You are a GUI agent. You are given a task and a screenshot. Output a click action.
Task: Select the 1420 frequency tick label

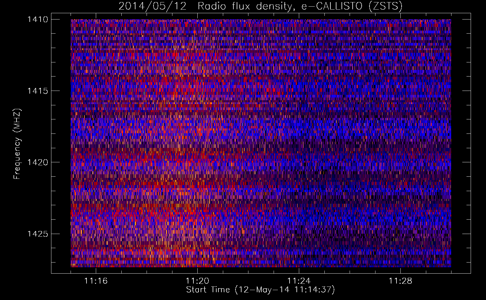(38, 162)
